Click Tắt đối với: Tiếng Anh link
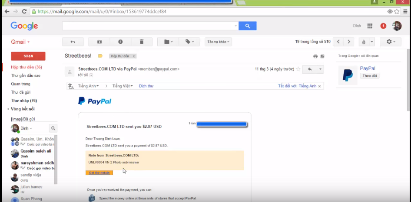The width and height of the screenshot is (411, 202). [x=297, y=86]
